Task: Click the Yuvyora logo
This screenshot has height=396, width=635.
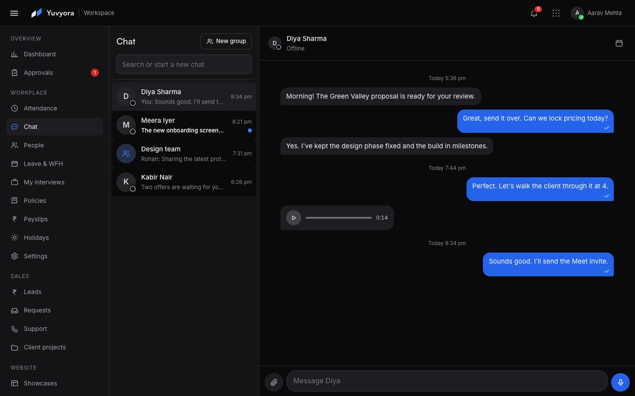Action: coord(52,13)
